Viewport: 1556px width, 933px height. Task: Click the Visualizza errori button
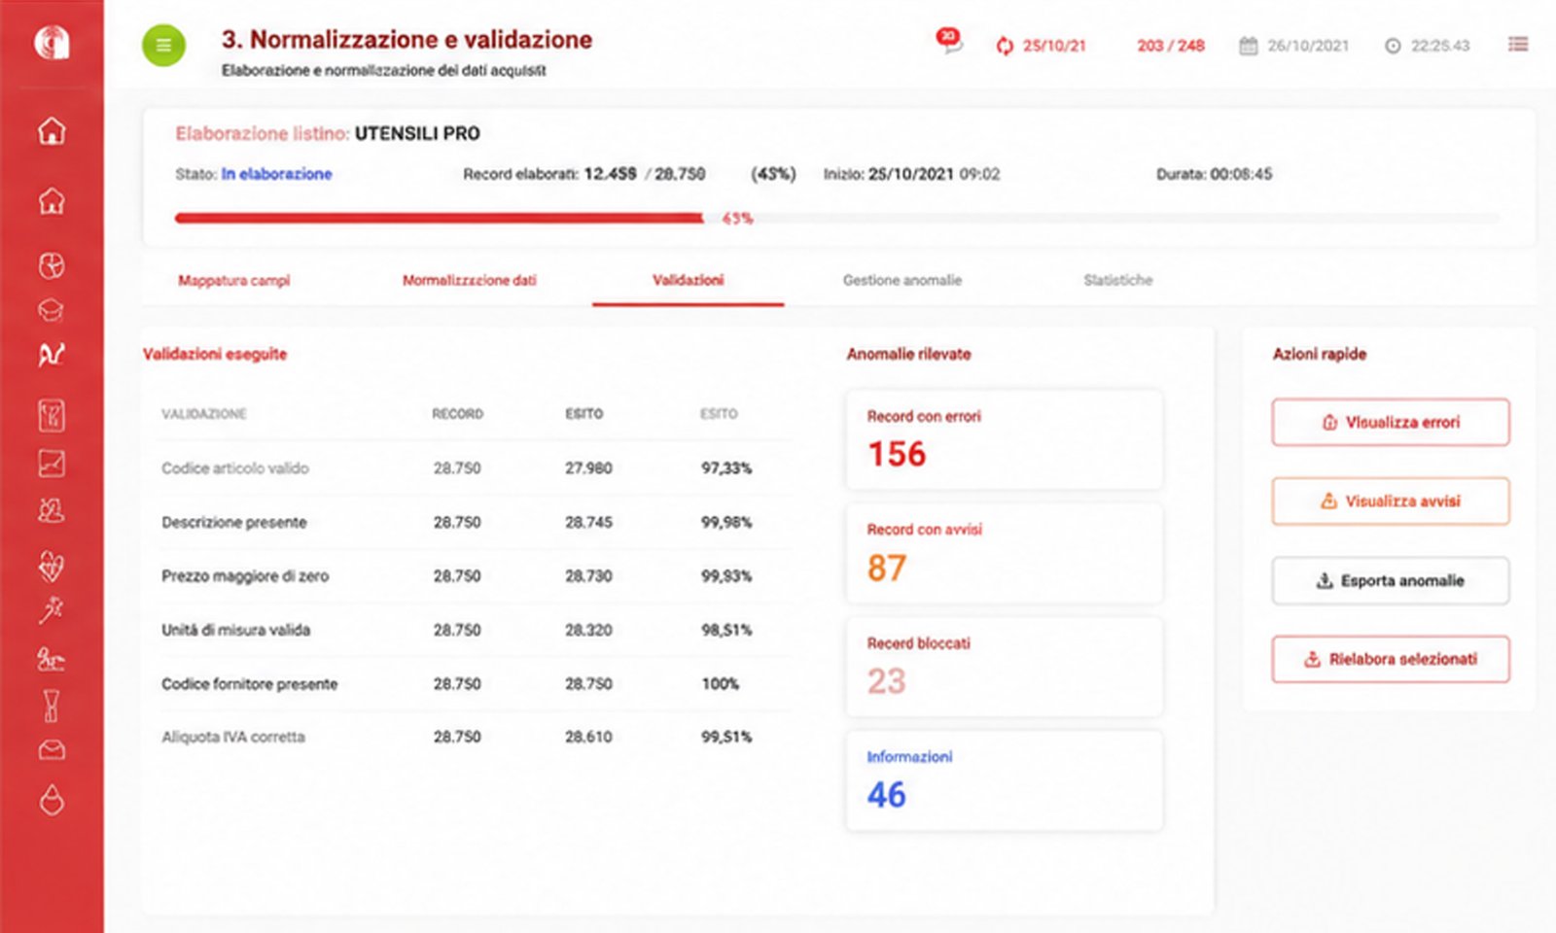[x=1391, y=422]
